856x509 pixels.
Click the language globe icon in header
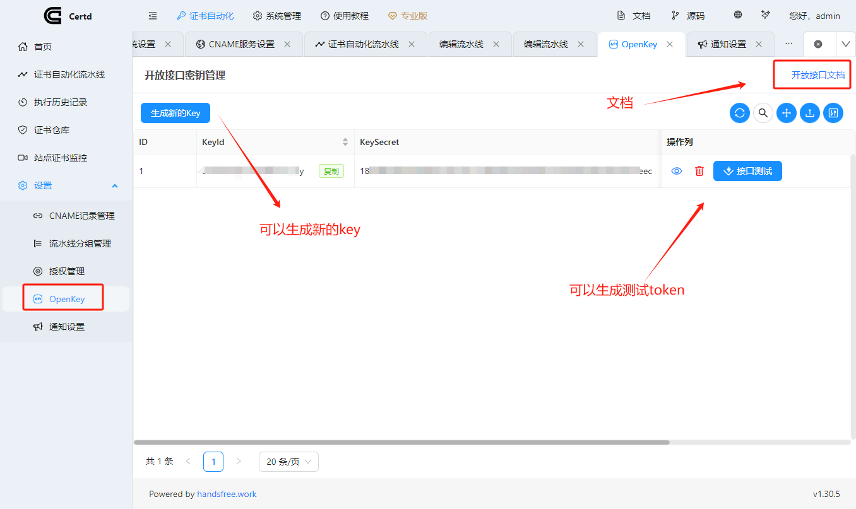click(x=738, y=15)
